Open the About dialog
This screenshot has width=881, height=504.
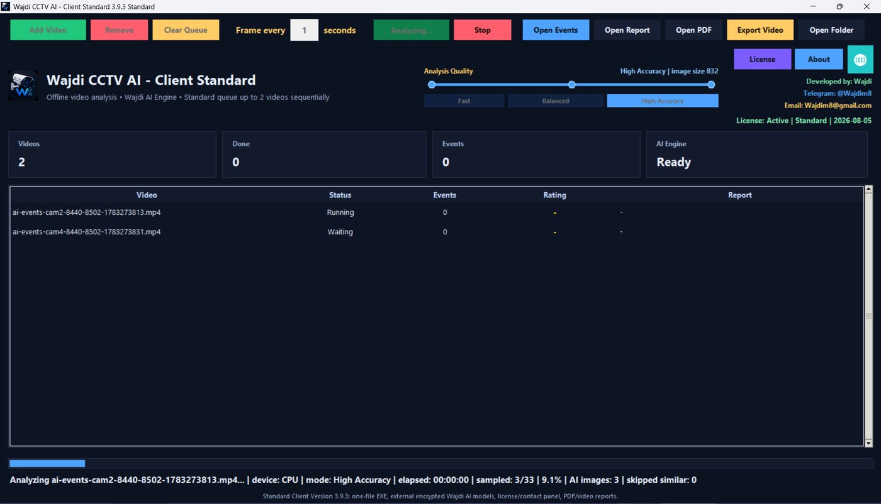point(819,59)
